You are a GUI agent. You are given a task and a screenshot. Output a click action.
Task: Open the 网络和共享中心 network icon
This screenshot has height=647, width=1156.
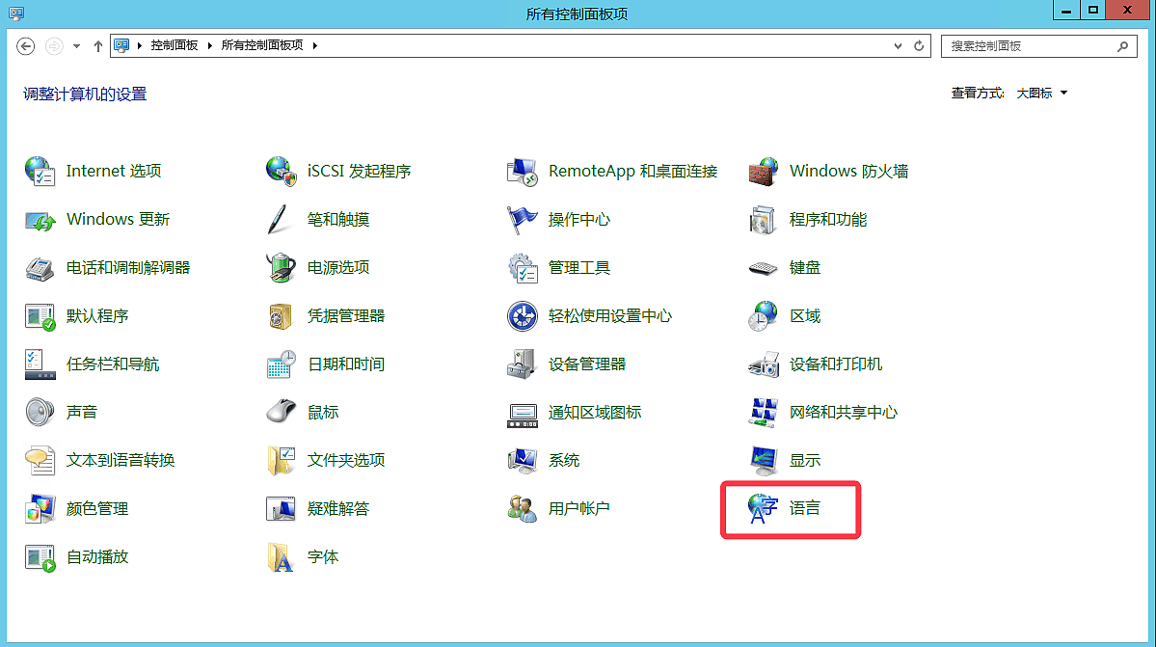[764, 413]
